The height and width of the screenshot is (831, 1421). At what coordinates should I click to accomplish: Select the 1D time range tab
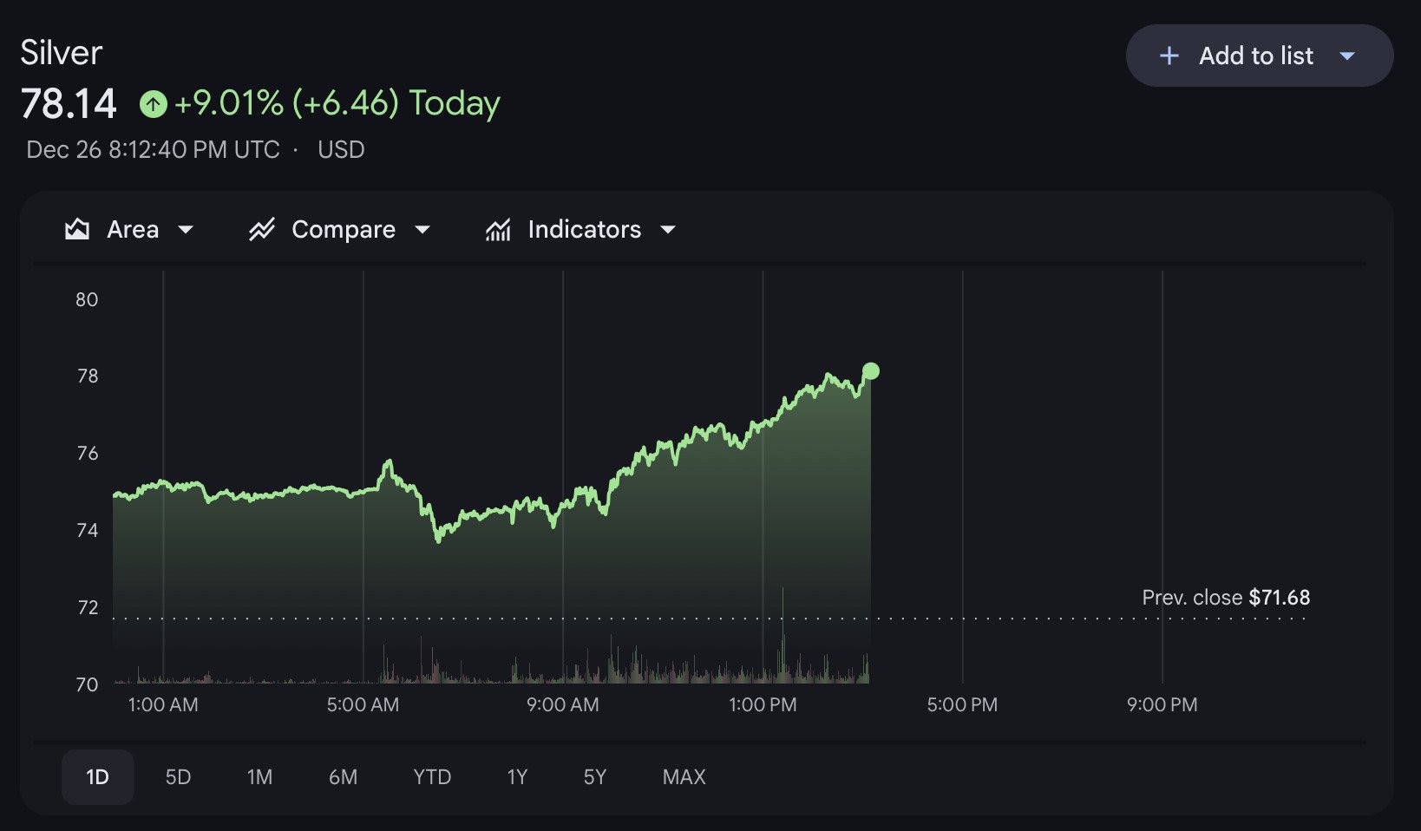(97, 777)
